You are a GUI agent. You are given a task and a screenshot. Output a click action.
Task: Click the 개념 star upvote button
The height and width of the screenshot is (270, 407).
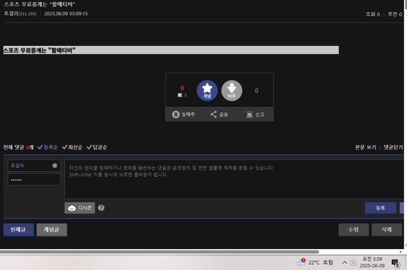tap(207, 91)
